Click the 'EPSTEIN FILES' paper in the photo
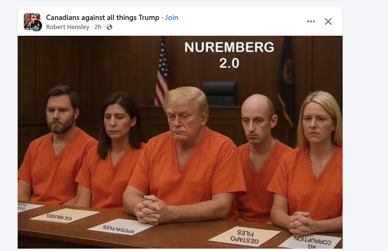The image size is (388, 251). click(x=121, y=227)
